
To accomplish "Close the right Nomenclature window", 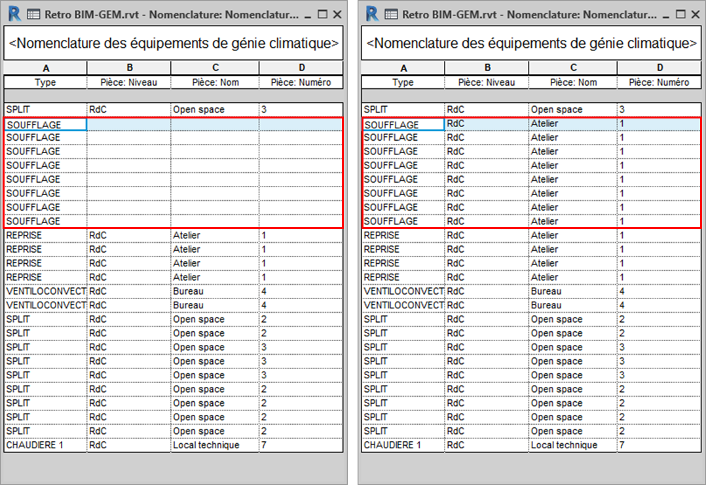I will 695,14.
